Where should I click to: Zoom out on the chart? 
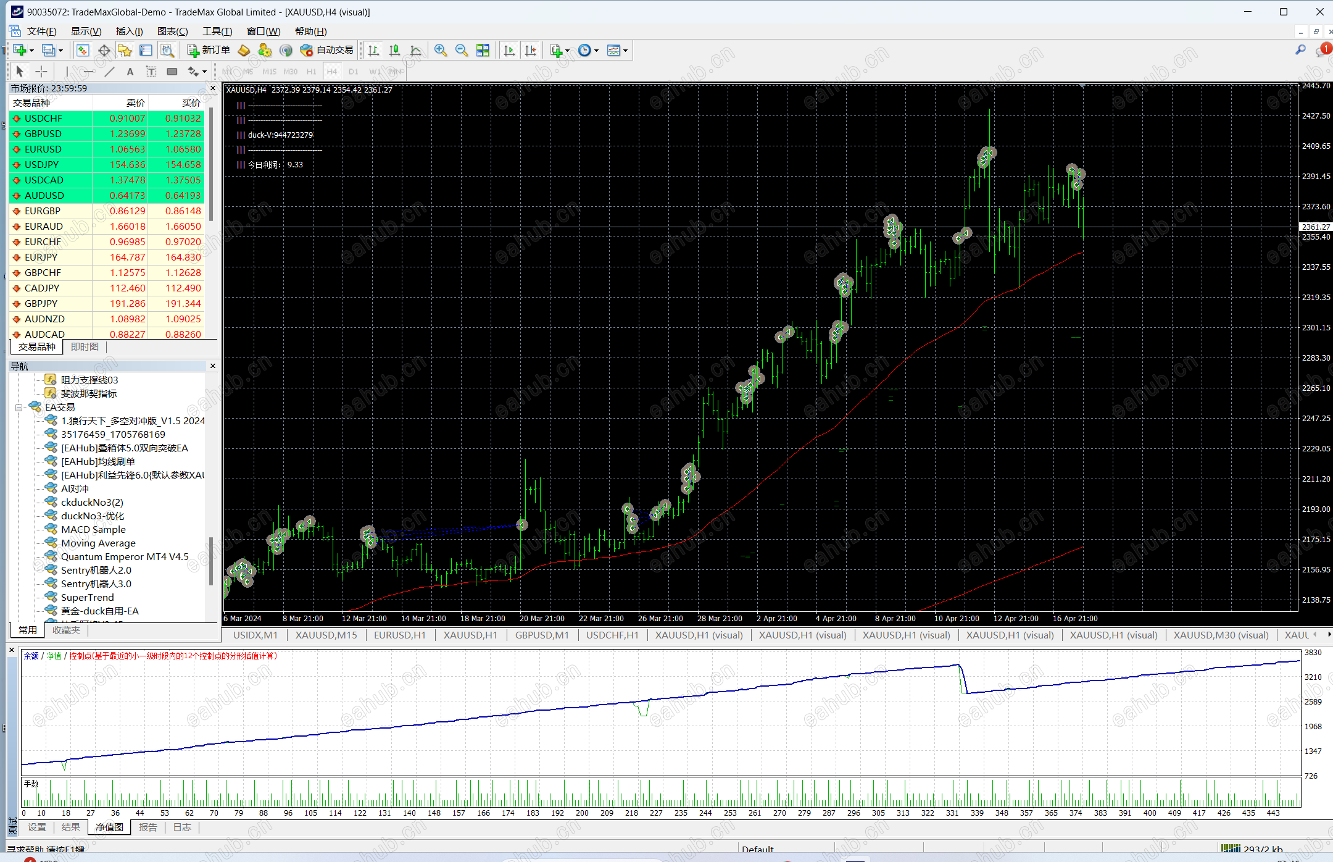tap(462, 50)
